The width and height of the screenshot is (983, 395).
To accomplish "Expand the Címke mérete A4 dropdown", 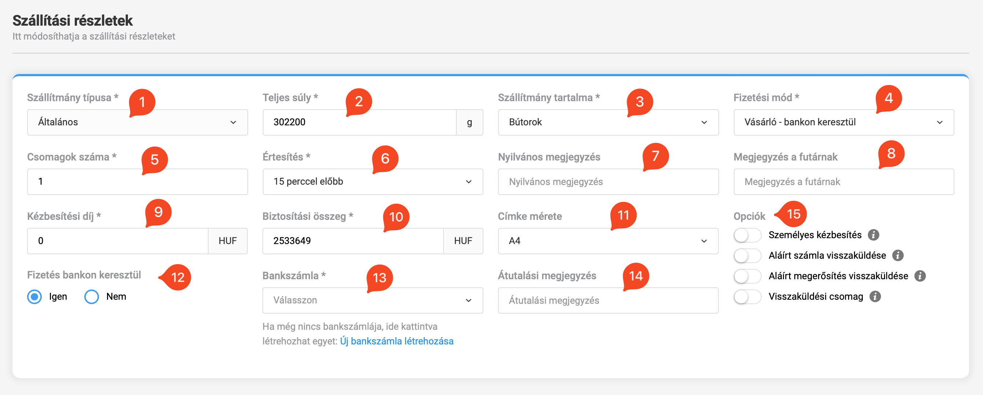I will [x=608, y=241].
